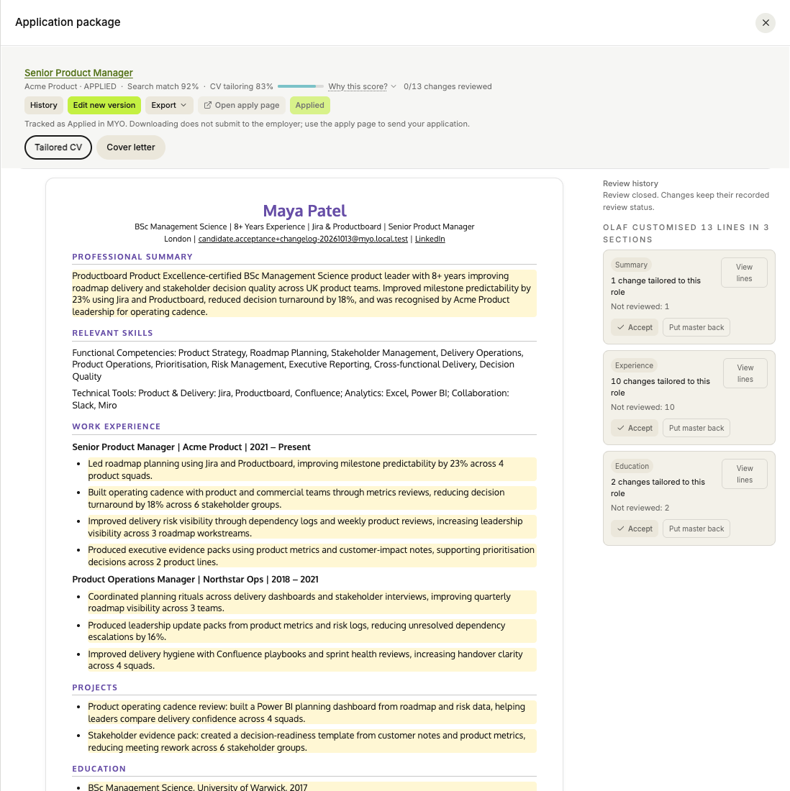Click the bullet starting Built operating cadence
The height and width of the screenshot is (791, 790).
point(312,498)
